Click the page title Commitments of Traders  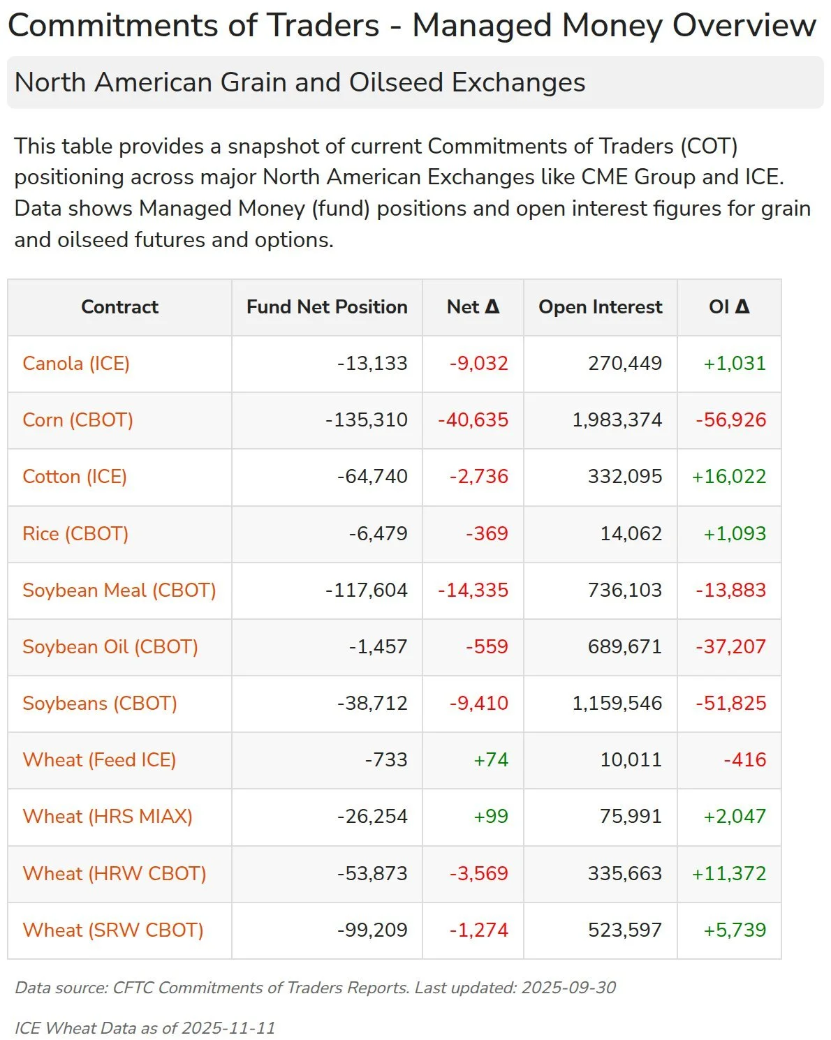[412, 26]
